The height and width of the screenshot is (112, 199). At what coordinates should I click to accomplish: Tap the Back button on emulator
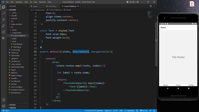(168, 88)
